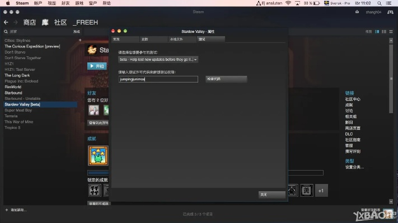Open the Svensk - Pro input source menu
The width and height of the screenshot is (398, 223).
(337, 3)
